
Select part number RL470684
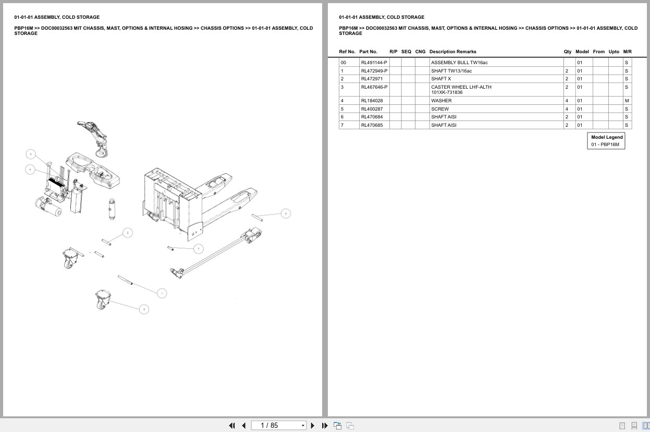[372, 117]
